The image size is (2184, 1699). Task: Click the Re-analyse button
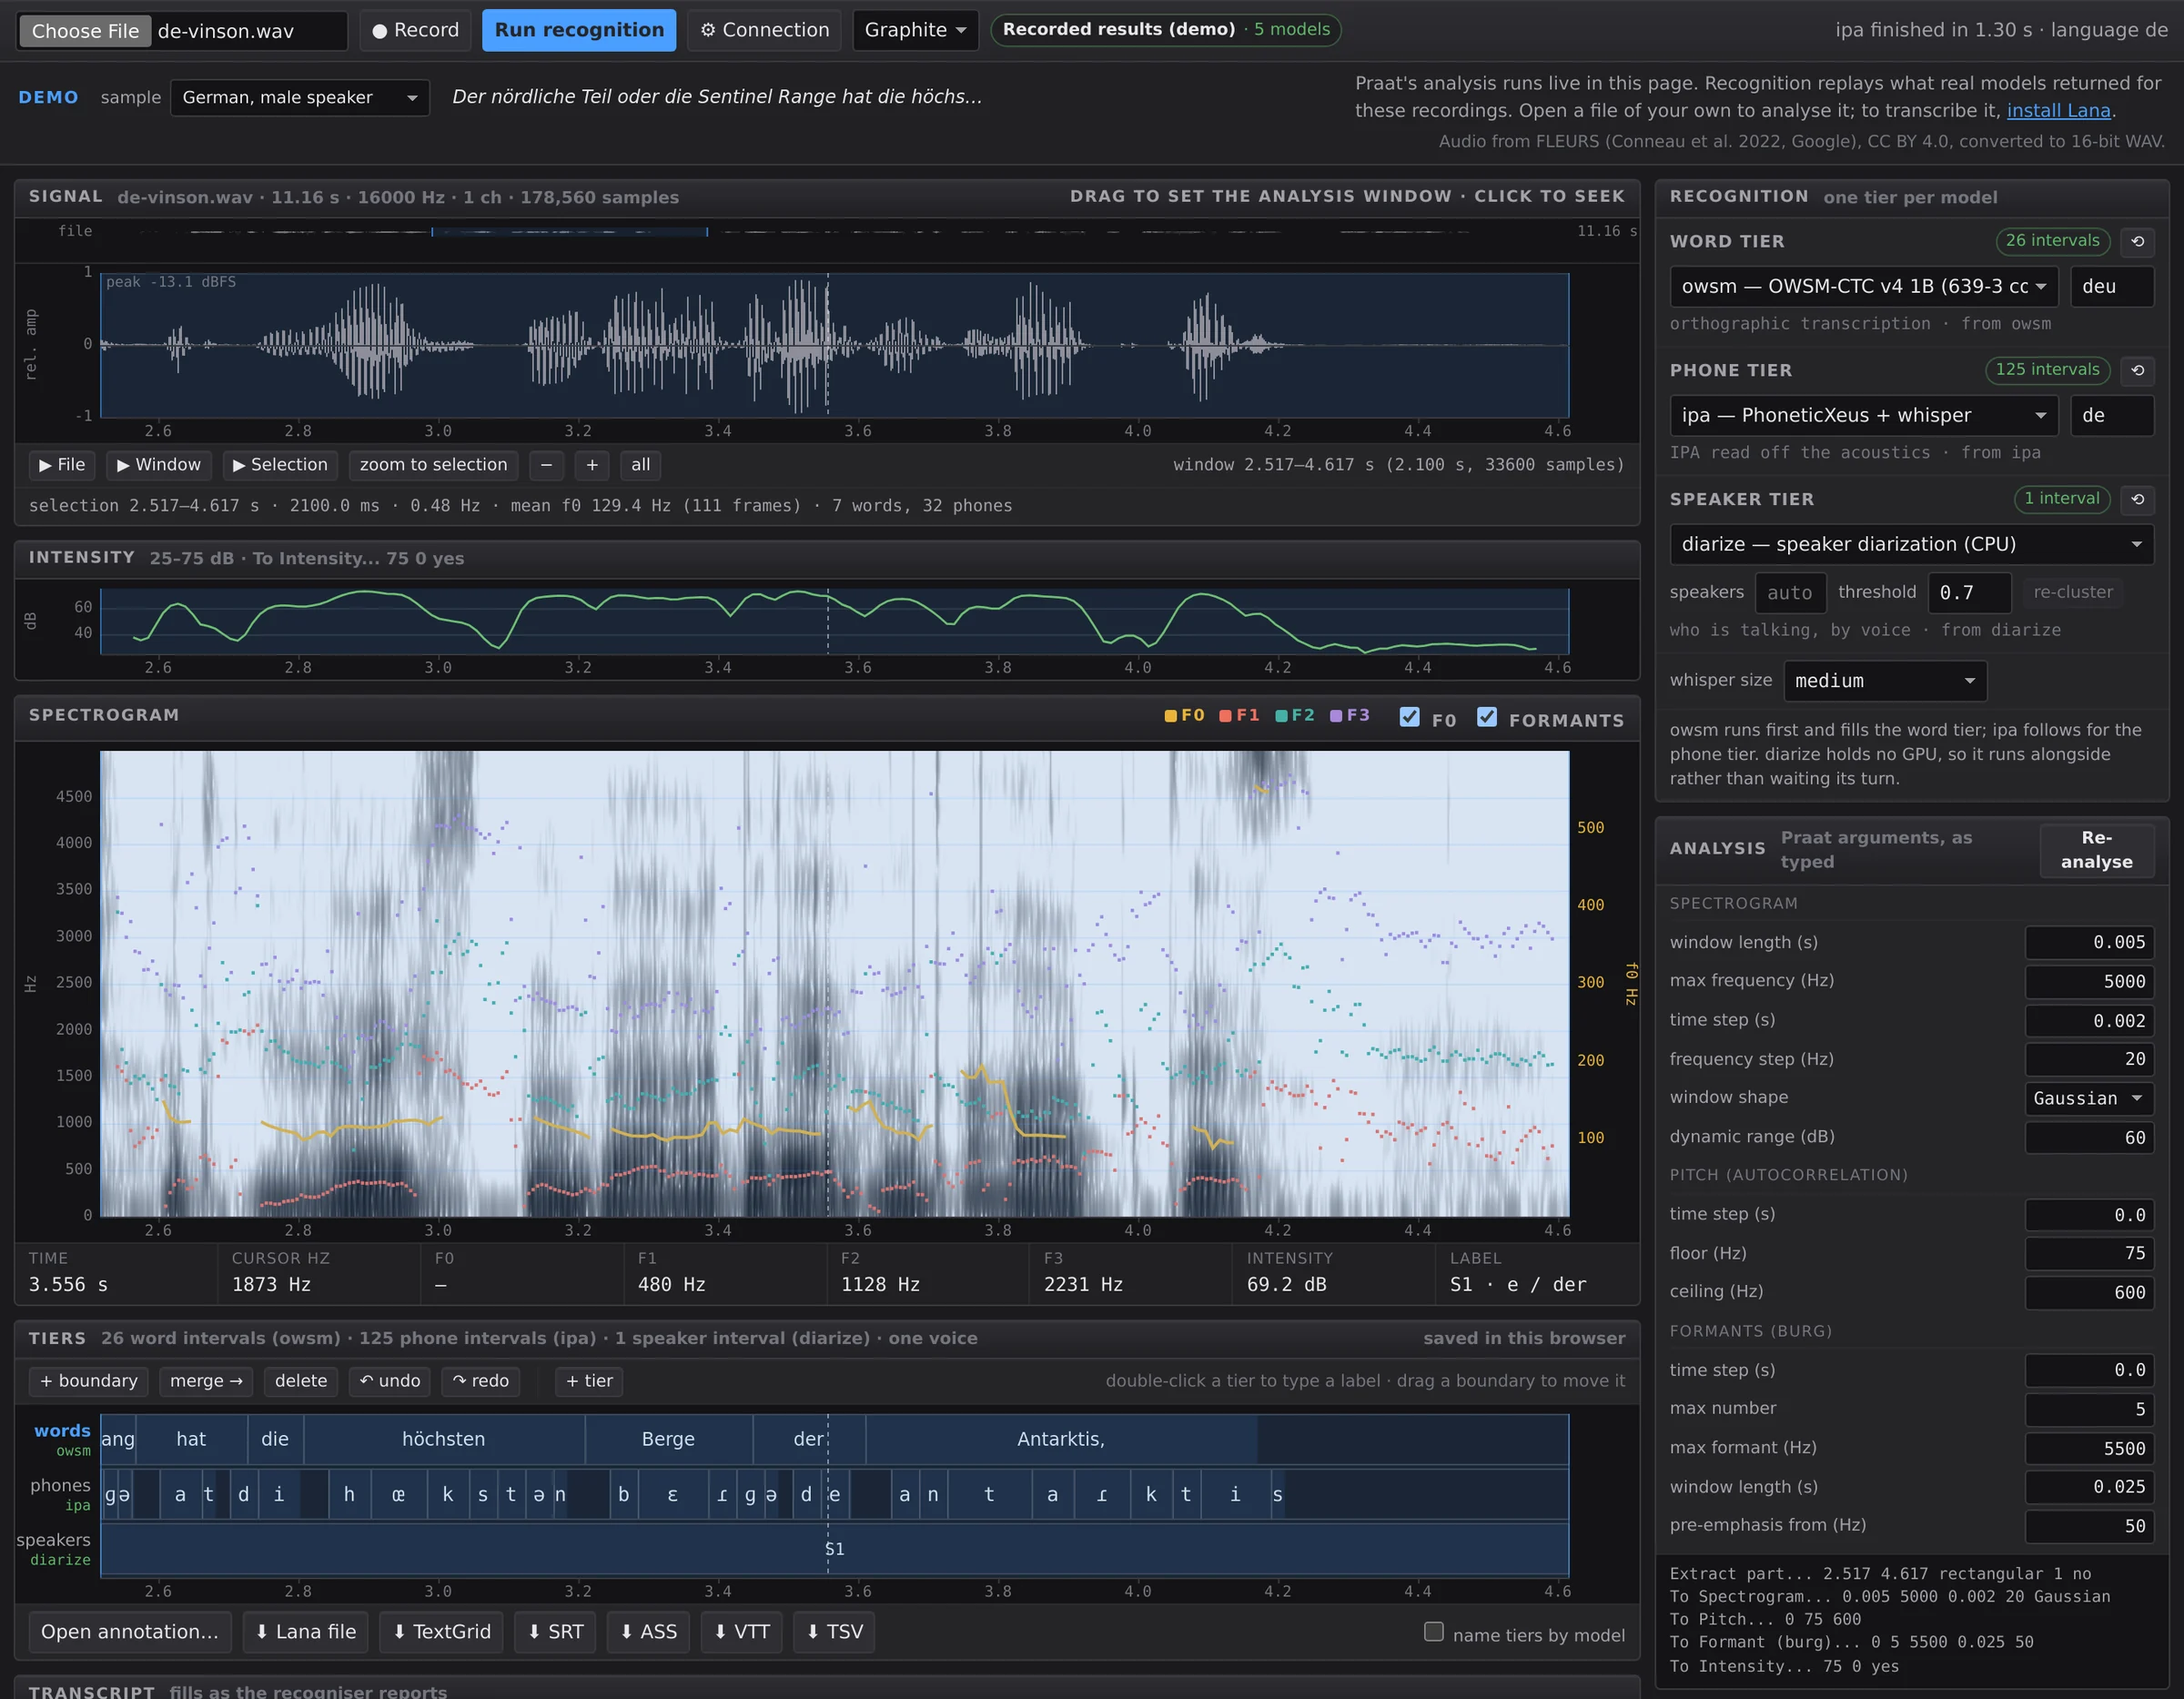(2097, 849)
